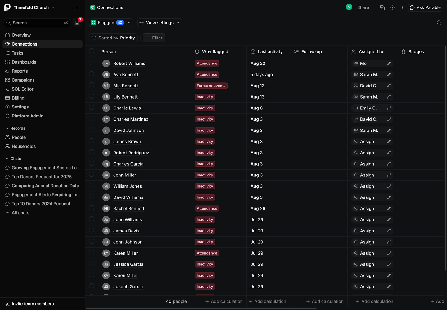Click the Connections heart icon in header
This screenshot has height=310, width=447.
point(93,7)
